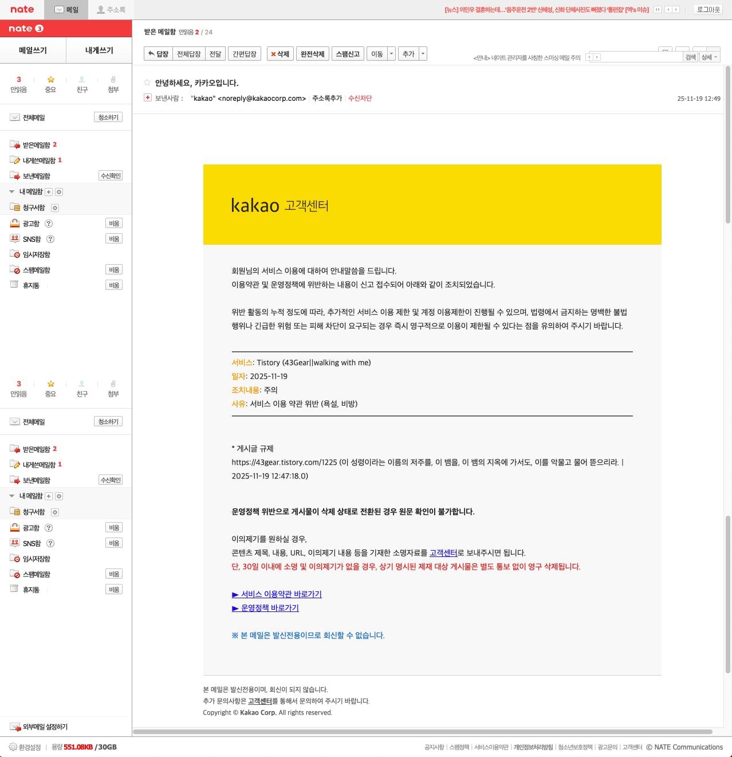Pause the scrolling news ticker
732x757 pixels.
pyautogui.click(x=658, y=10)
